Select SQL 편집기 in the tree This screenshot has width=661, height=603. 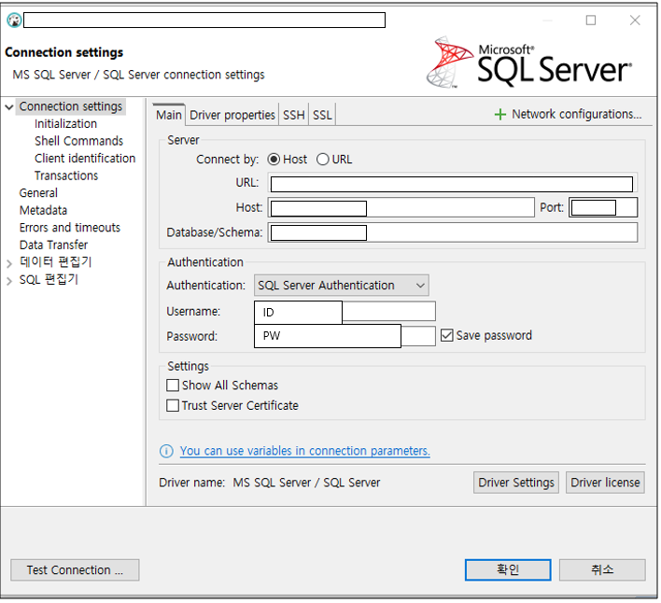[x=49, y=279]
